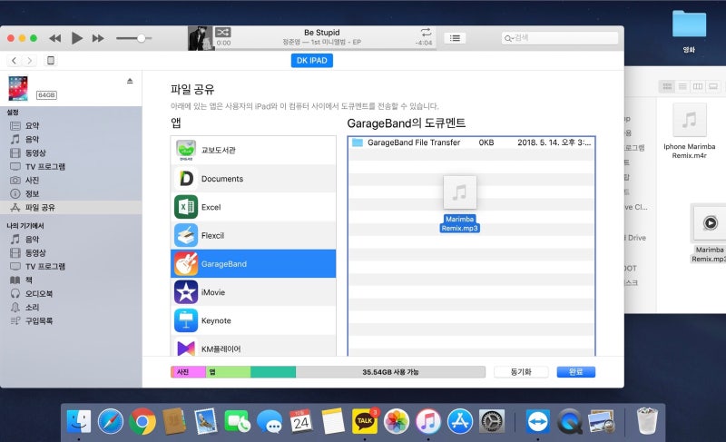Click the Marimba Remix.mp3 file in documents
Screen dimensions: 726x442
(459, 203)
